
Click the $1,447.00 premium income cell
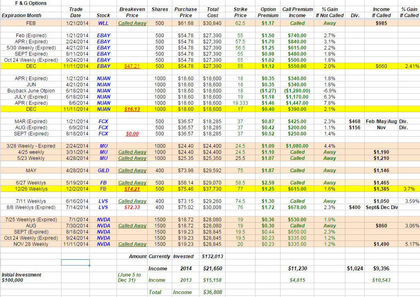point(297,103)
